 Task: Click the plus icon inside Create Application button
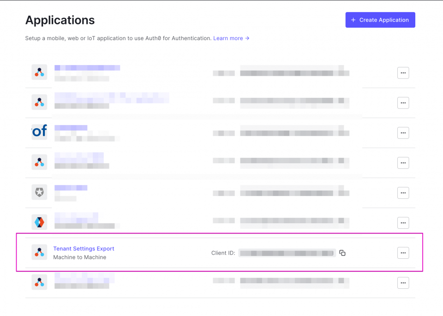[x=353, y=20]
